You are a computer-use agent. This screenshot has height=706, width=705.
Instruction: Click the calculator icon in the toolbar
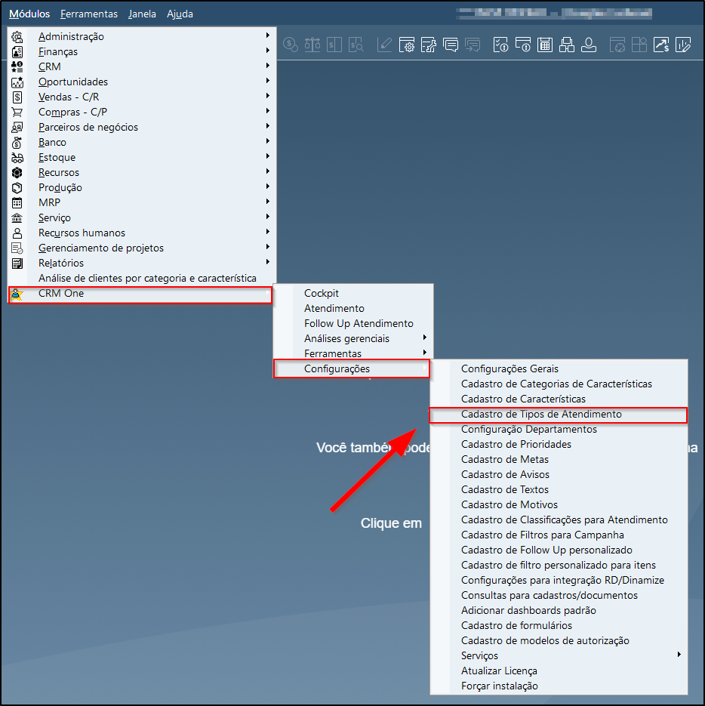point(544,45)
